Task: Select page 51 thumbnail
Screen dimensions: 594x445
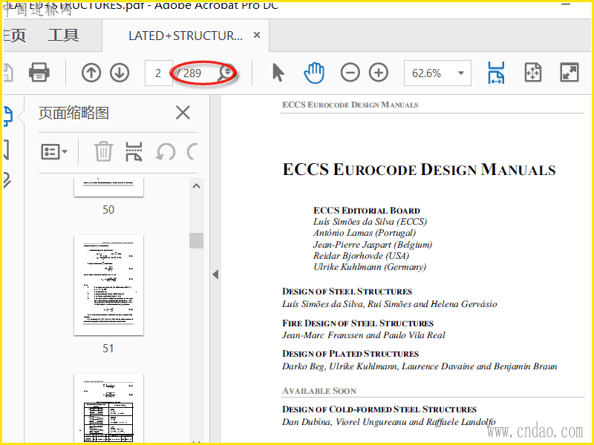Action: coord(108,286)
